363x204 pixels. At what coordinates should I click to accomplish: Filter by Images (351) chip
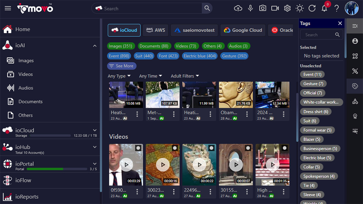[121, 46]
